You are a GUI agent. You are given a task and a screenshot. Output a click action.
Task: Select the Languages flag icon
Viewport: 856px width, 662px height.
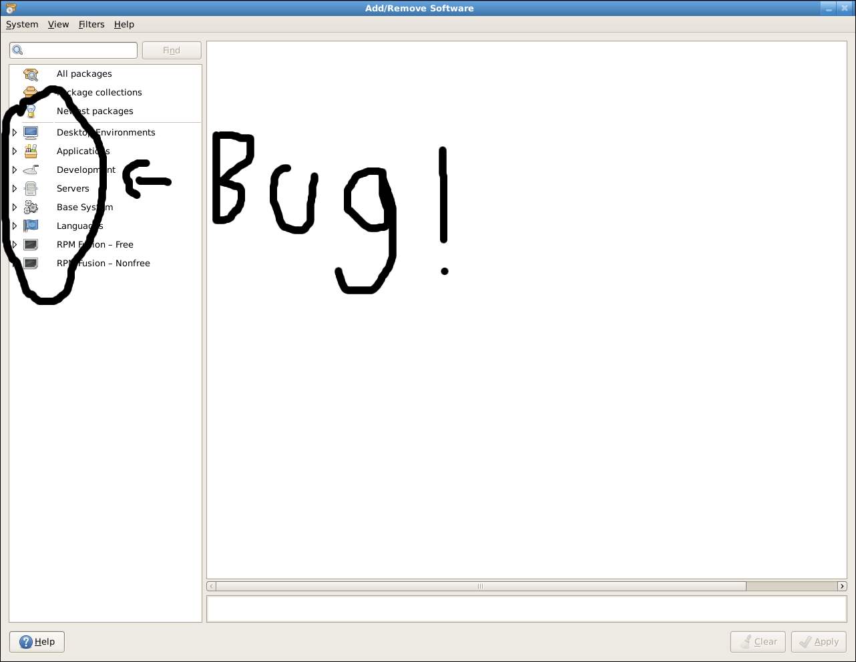tap(31, 226)
